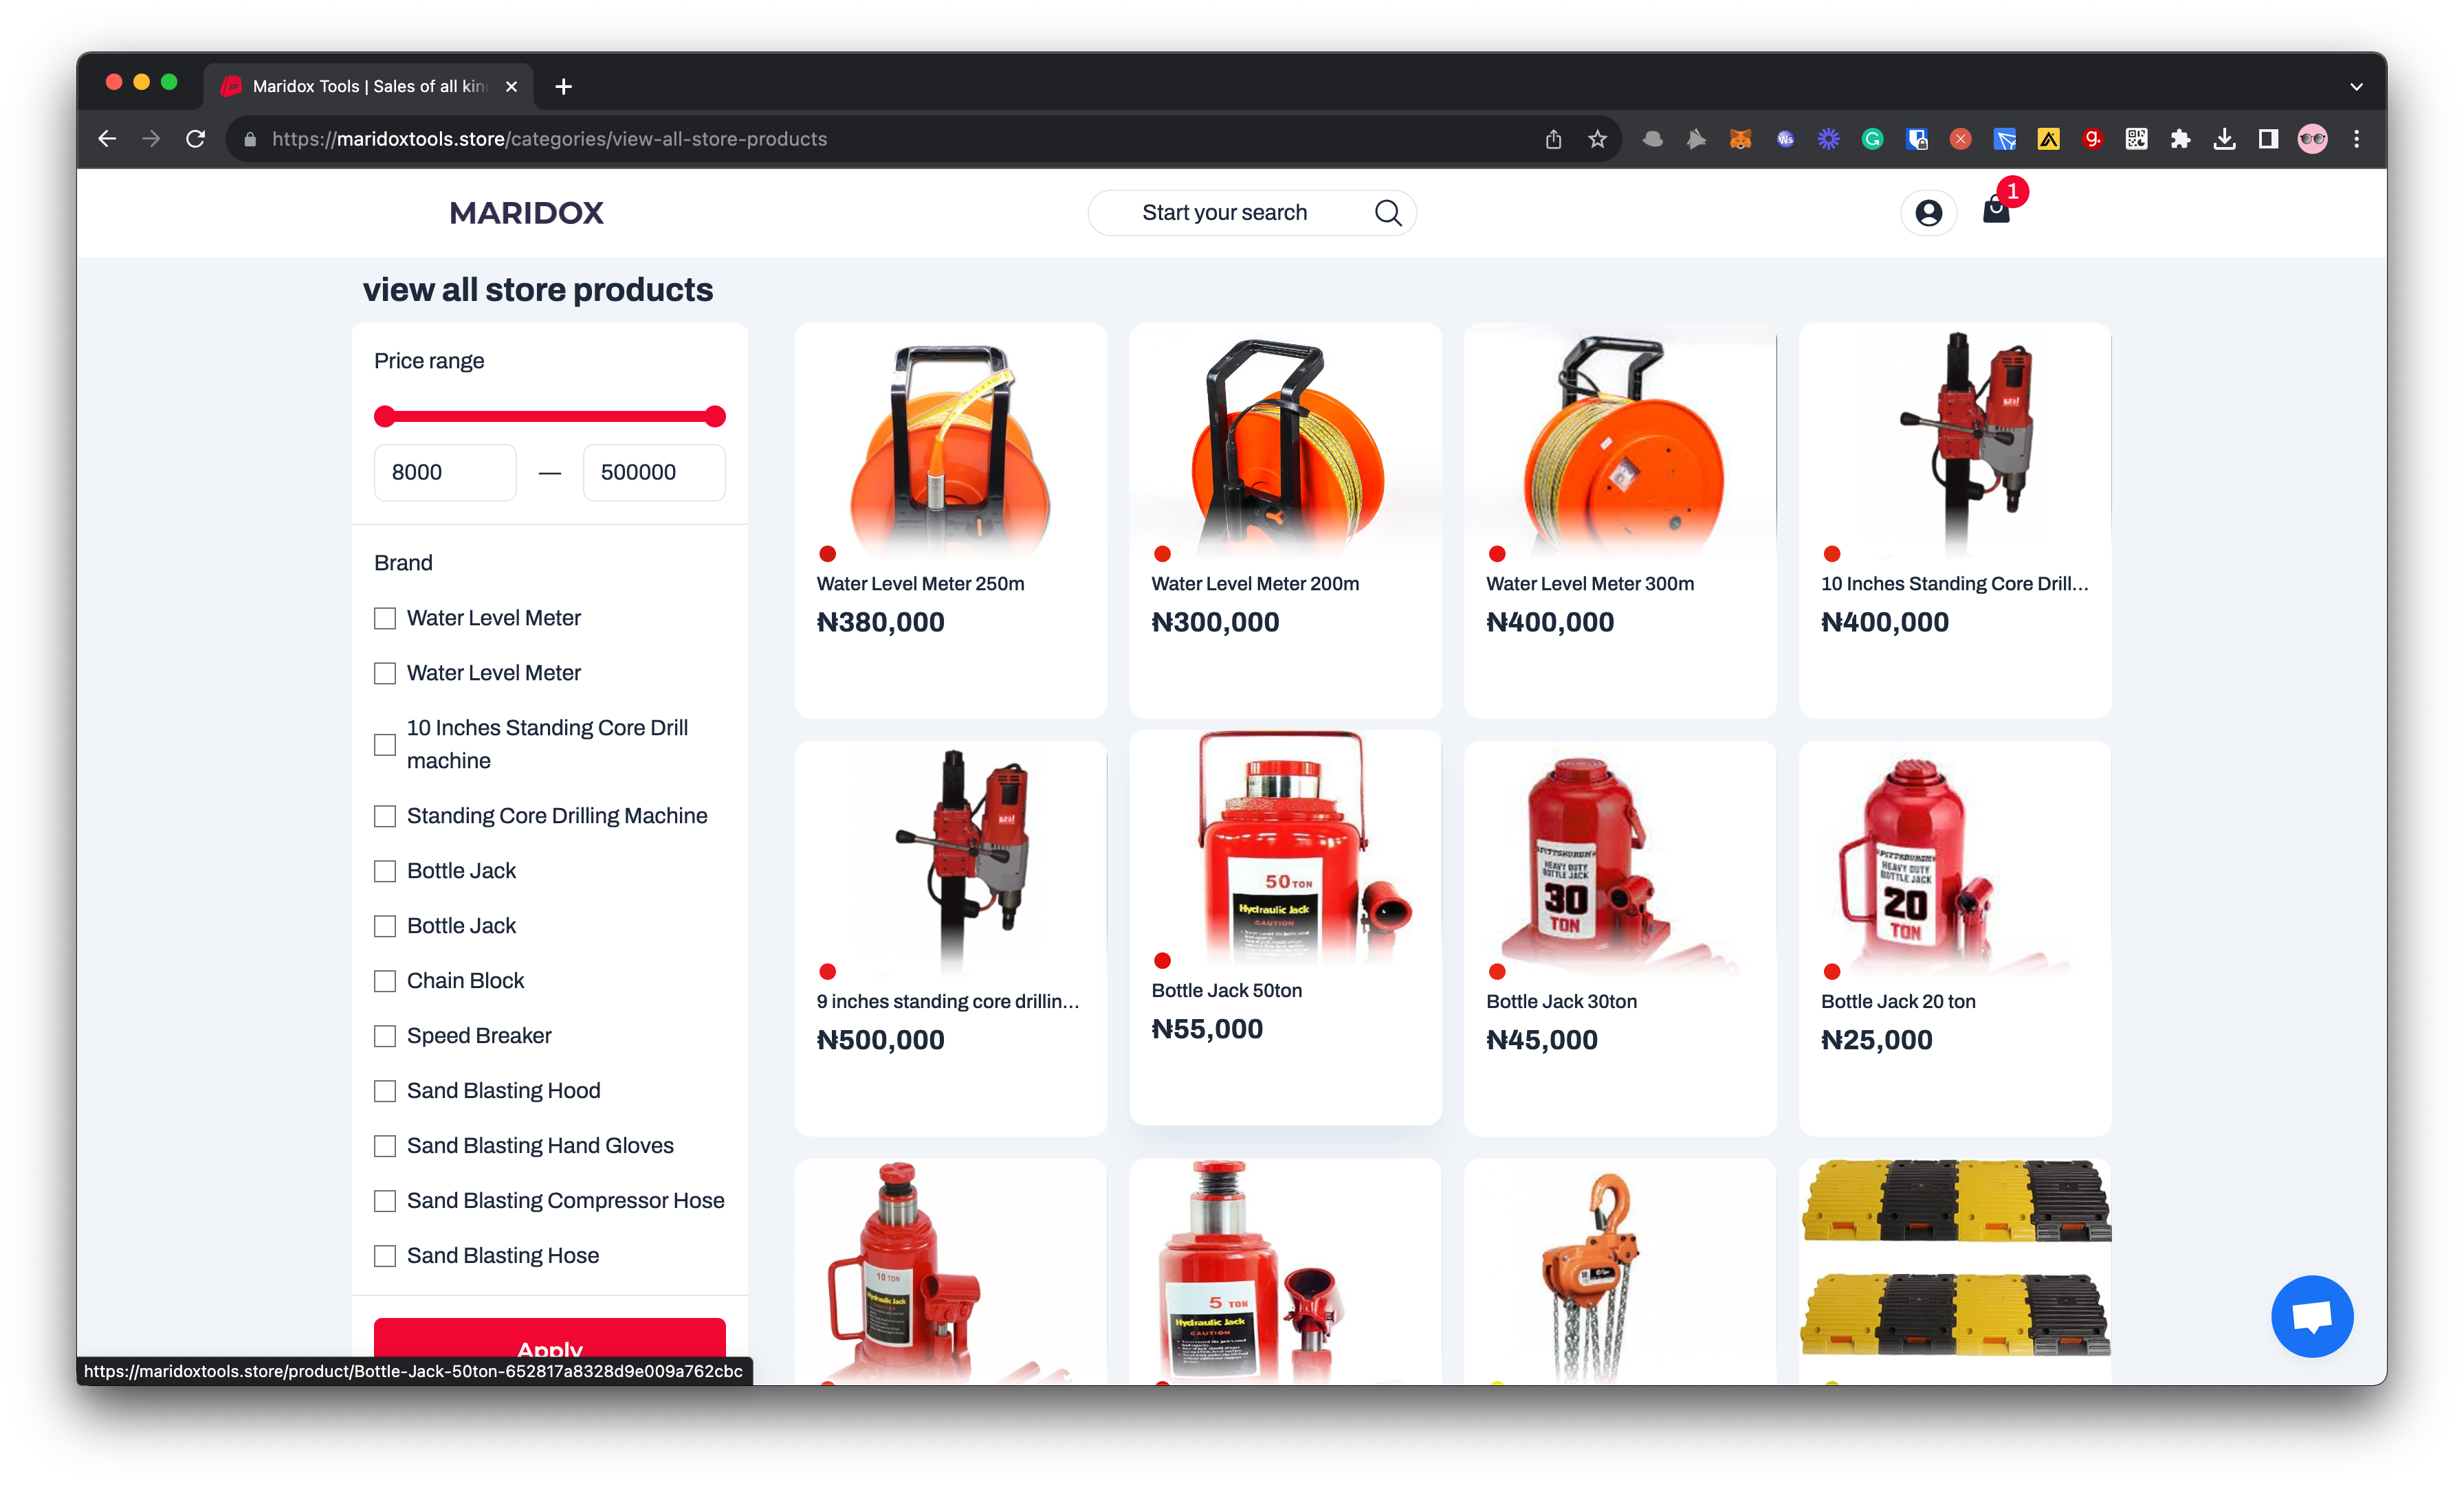Click the Maridox Tools browser tab

pos(368,87)
